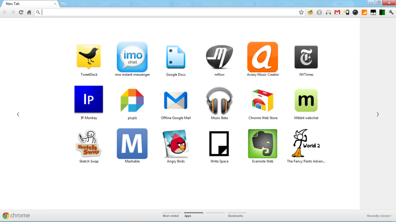Open the TweetDeck app
The width and height of the screenshot is (396, 222).
coord(89,57)
